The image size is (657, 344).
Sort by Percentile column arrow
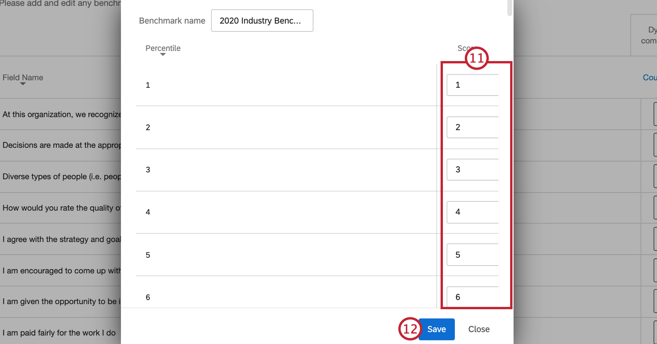click(x=163, y=54)
